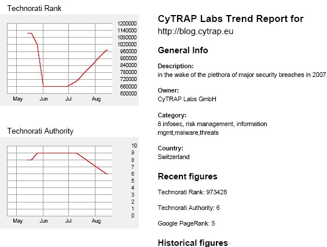Click the 3 axis label on Authority chart
Viewport: 327px width, 247px height.
[133, 195]
